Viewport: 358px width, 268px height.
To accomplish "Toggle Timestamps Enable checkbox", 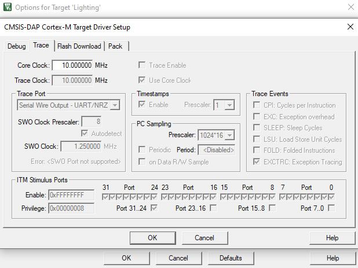I will click(x=142, y=104).
